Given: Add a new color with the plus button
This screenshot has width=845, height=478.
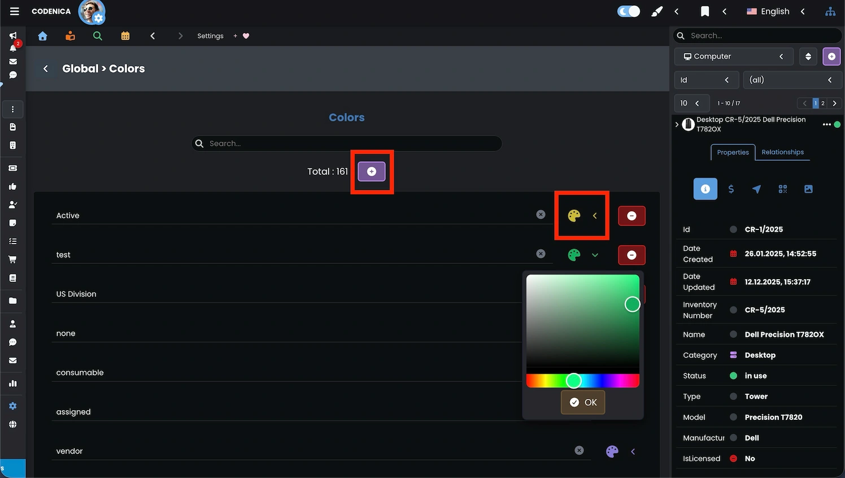Looking at the screenshot, I should click(372, 171).
